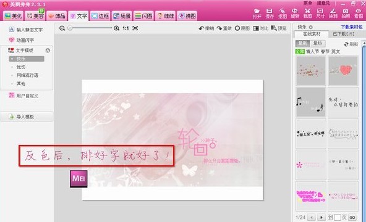The image size is (366, 222).
Task: Select the large red heart thumbnail
Action: coord(343,70)
